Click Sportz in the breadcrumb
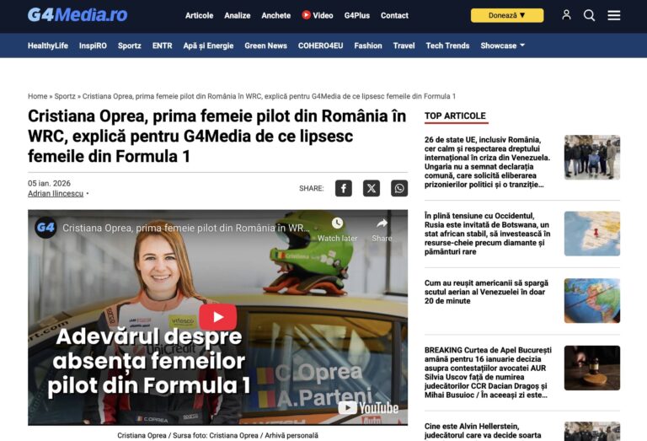 point(65,96)
